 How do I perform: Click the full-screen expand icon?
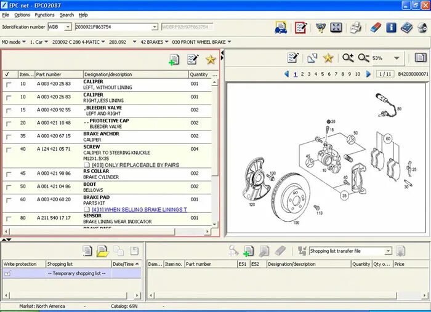click(x=336, y=28)
